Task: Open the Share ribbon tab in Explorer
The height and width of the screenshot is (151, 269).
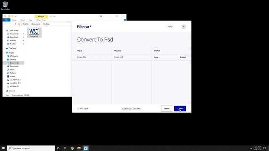Action: pyautogui.click(x=22, y=20)
